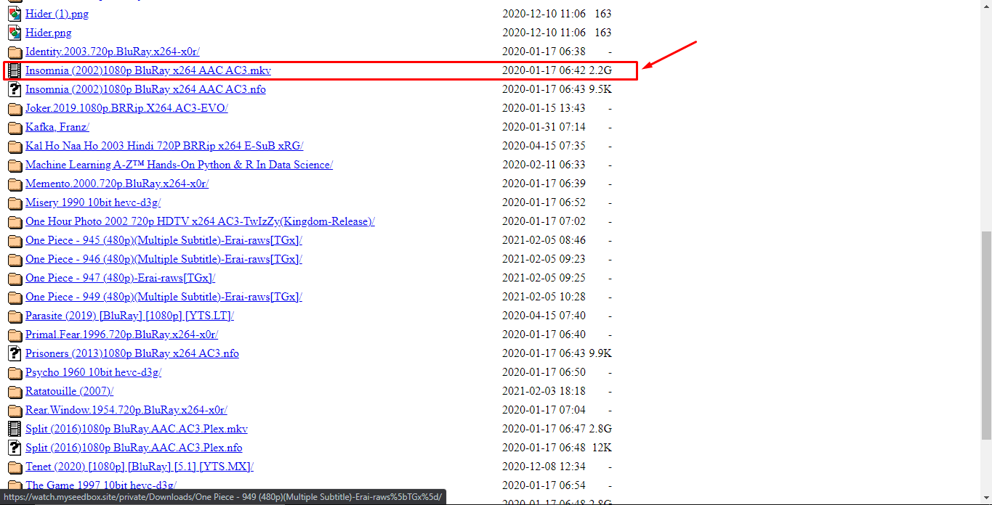Open the Split (2016) Plex.nfo file link
The height and width of the screenshot is (505, 992).
pyautogui.click(x=134, y=448)
